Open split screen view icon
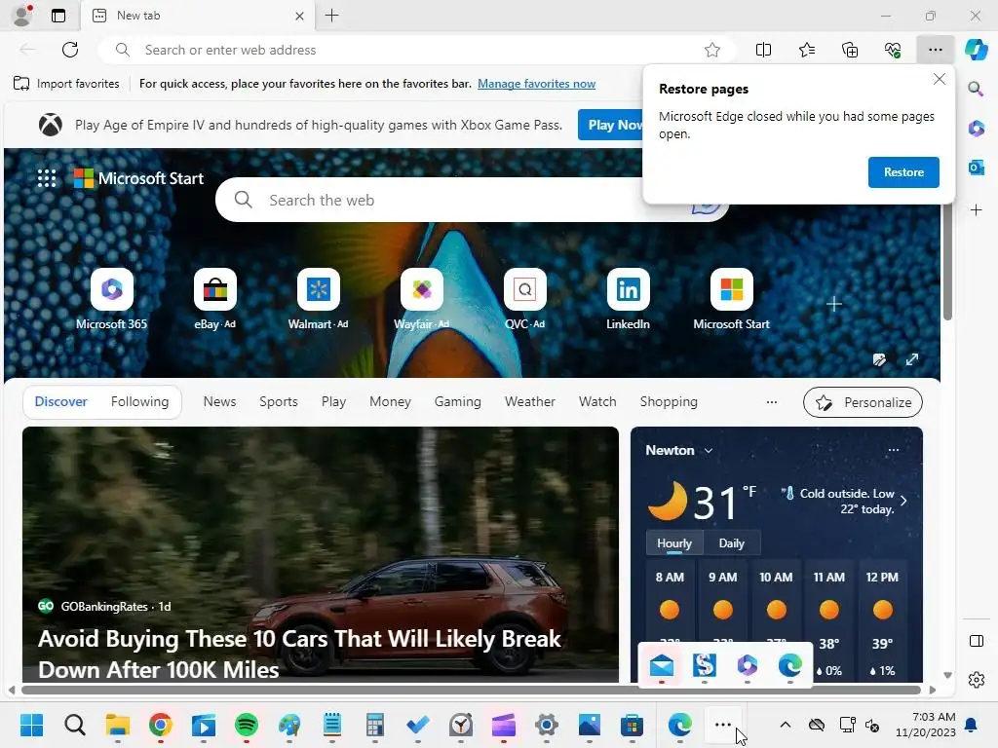Viewport: 998px width, 748px height. [763, 50]
